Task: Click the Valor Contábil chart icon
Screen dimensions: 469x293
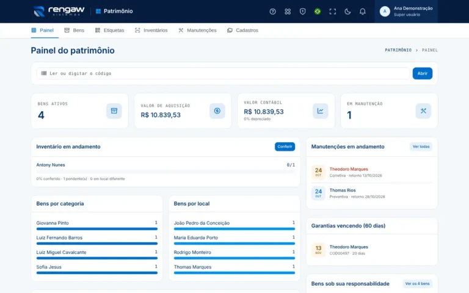Action: click(321, 111)
